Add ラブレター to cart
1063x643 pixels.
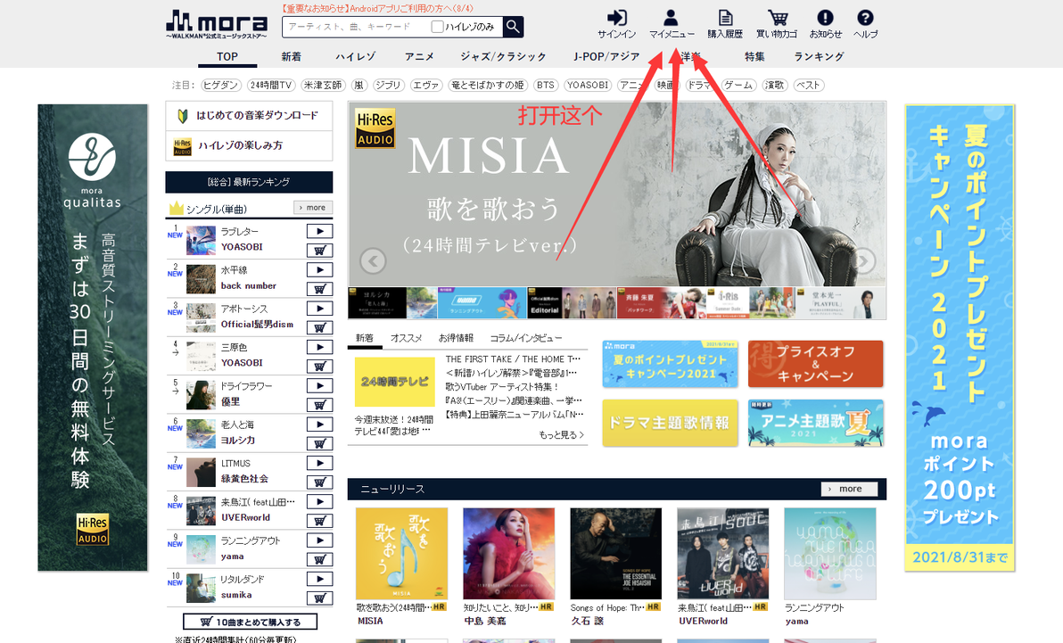tap(319, 251)
